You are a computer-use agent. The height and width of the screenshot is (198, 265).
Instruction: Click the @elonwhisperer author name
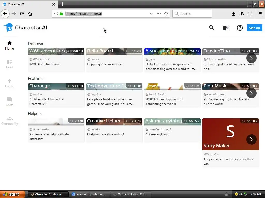point(215,94)
